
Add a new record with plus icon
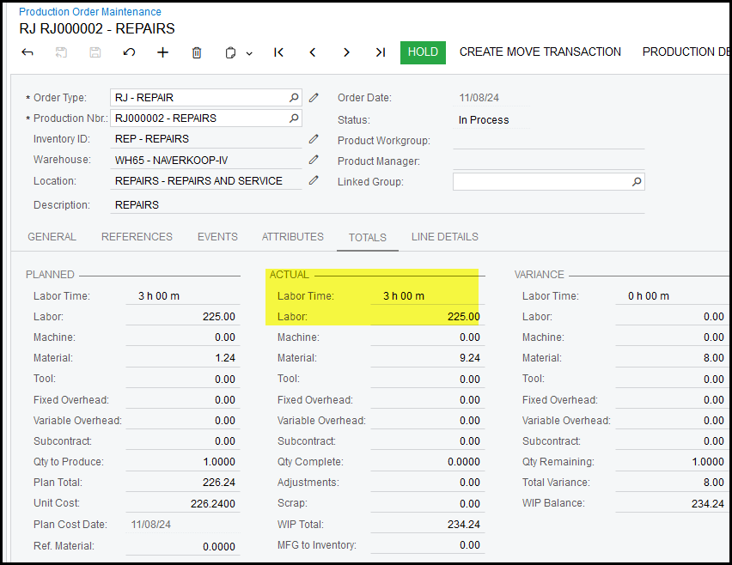tap(162, 52)
